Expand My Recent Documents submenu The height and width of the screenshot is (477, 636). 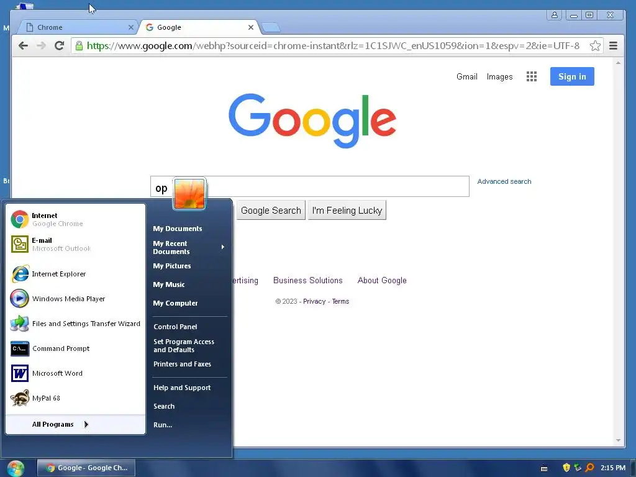189,247
